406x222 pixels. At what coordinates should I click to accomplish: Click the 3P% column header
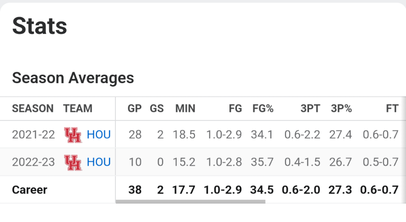click(x=341, y=109)
